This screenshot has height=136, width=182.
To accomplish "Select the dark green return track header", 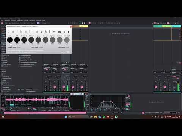I will 158,26.
